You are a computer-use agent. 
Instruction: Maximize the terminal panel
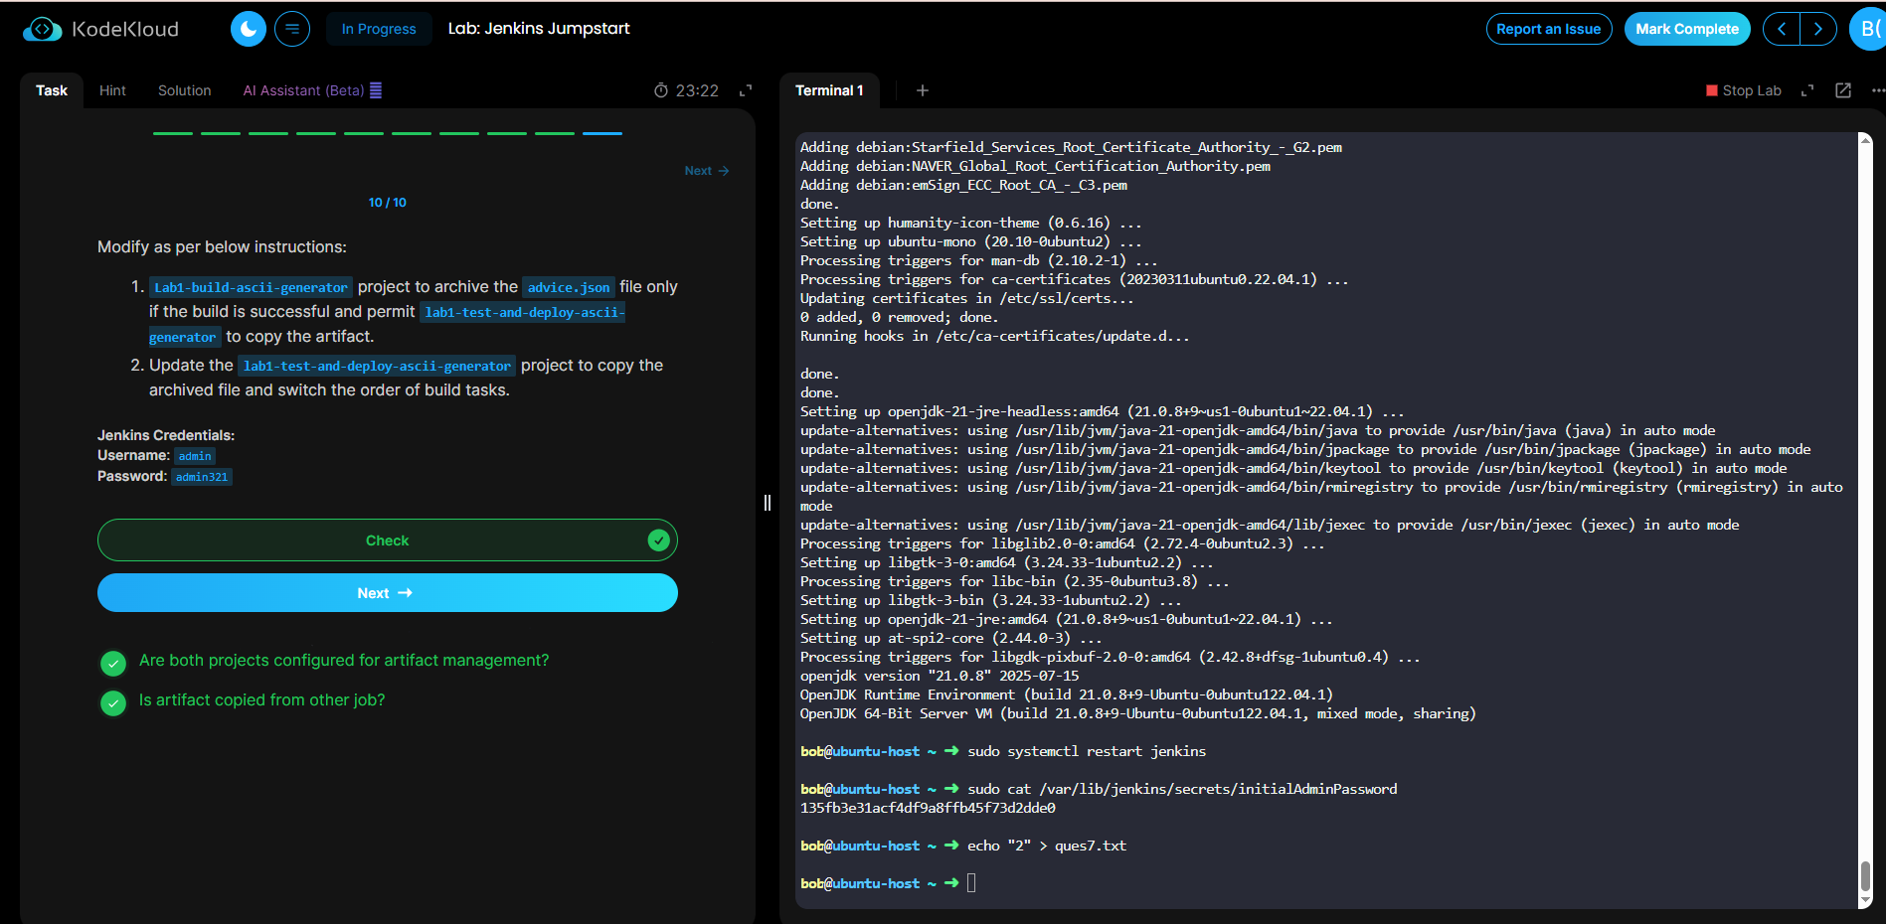(x=1807, y=90)
